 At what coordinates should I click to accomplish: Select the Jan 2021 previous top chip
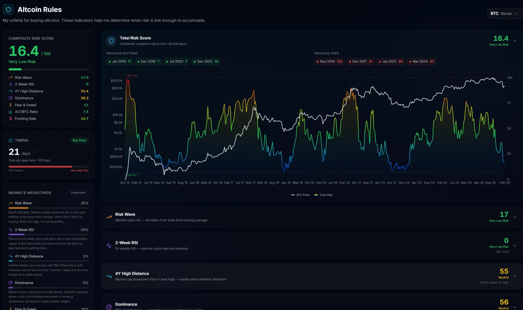pos(391,61)
